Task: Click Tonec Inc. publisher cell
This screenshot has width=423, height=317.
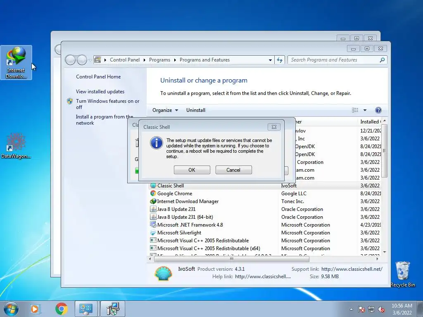Action: (292, 201)
